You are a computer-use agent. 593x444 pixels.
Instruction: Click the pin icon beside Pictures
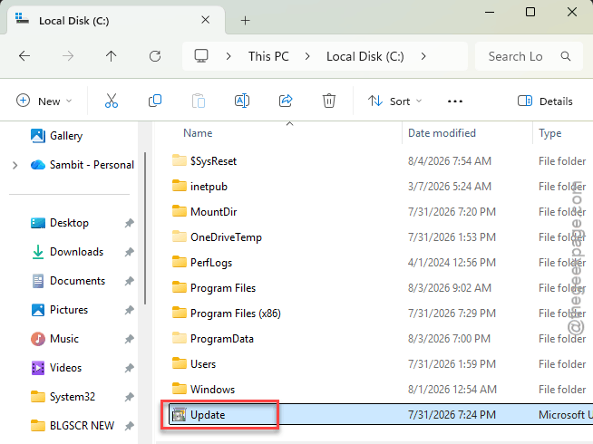click(x=130, y=310)
